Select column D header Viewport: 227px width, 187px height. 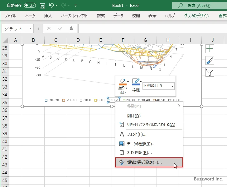[x=78, y=40]
